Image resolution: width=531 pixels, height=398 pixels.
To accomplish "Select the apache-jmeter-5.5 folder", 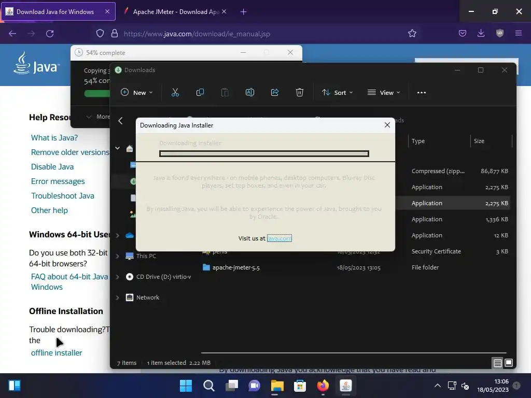I will 236,267.
